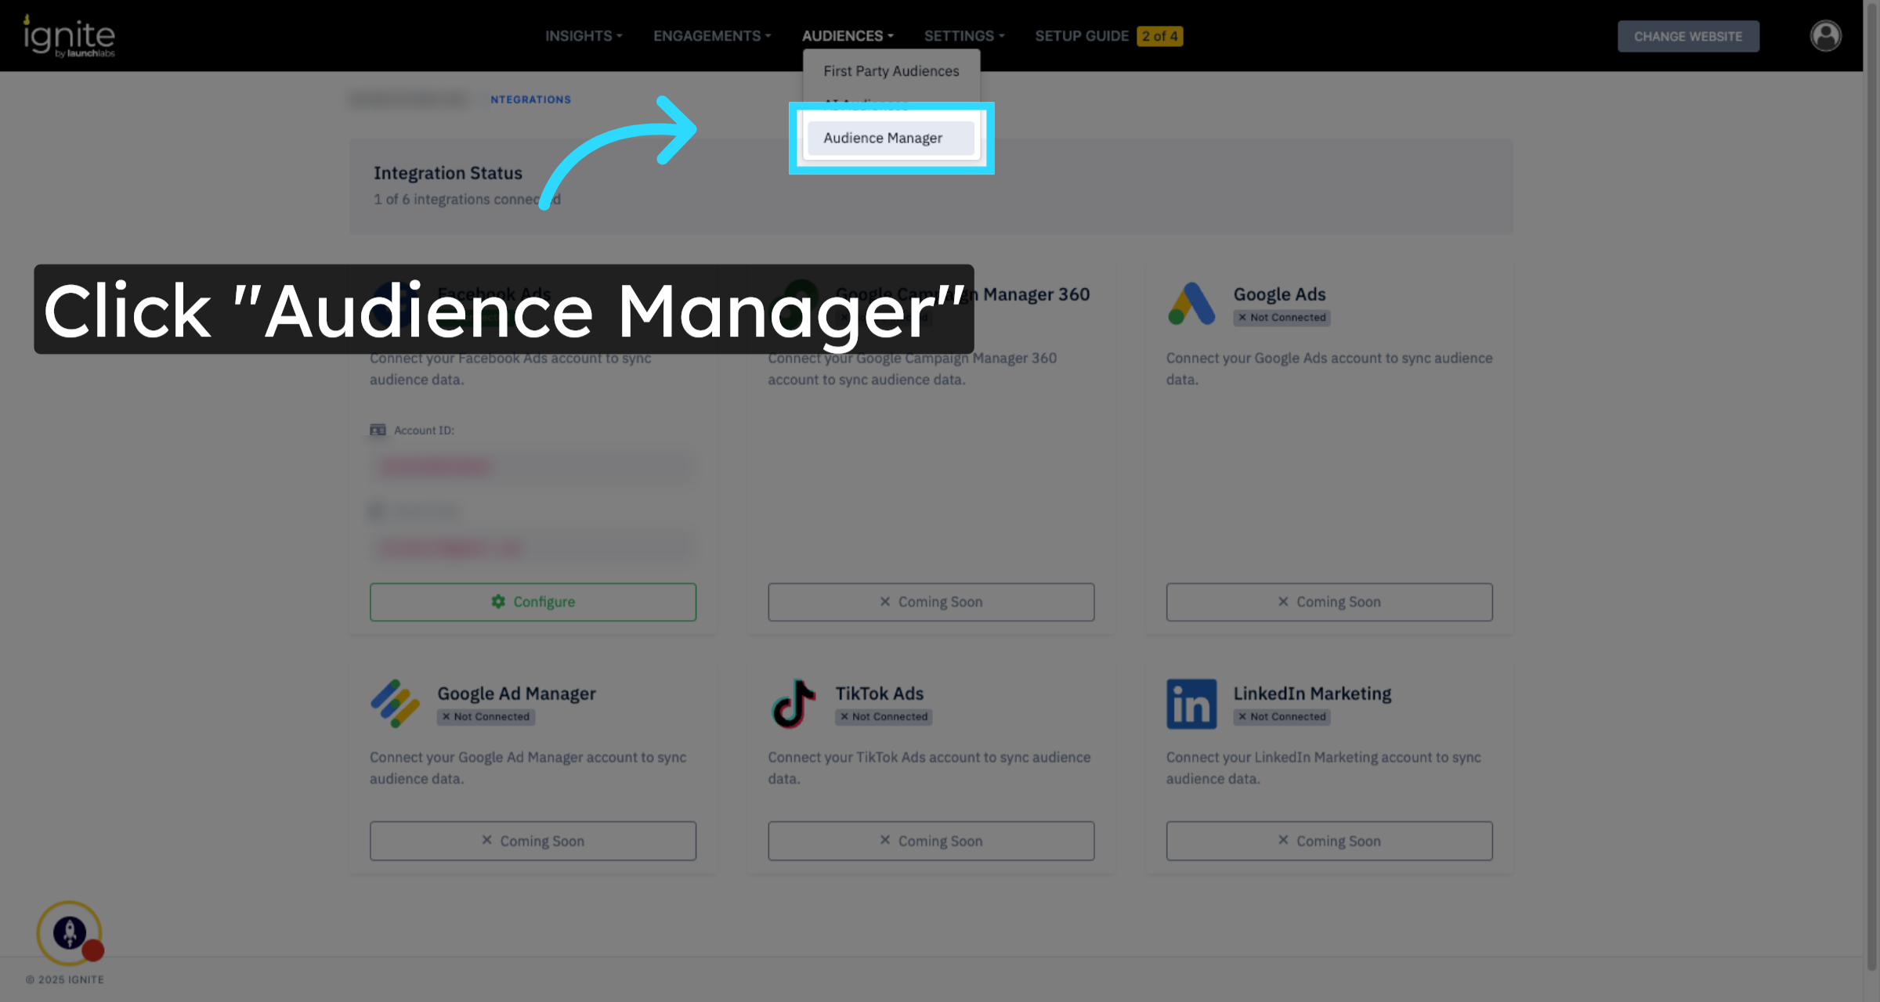Click the TikTok Ads logo

(x=793, y=703)
